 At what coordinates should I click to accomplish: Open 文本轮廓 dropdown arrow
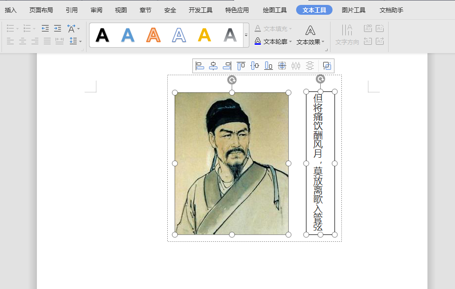point(290,42)
